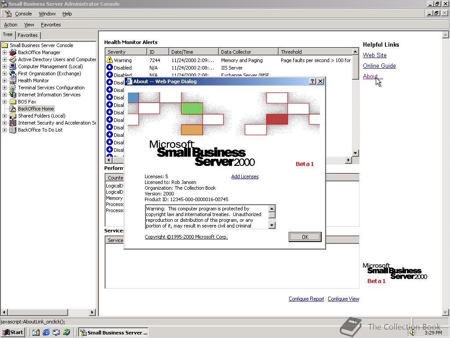Click the First Organization (Exchange) icon
Image resolution: width=450 pixels, height=338 pixels.
pyautogui.click(x=13, y=73)
